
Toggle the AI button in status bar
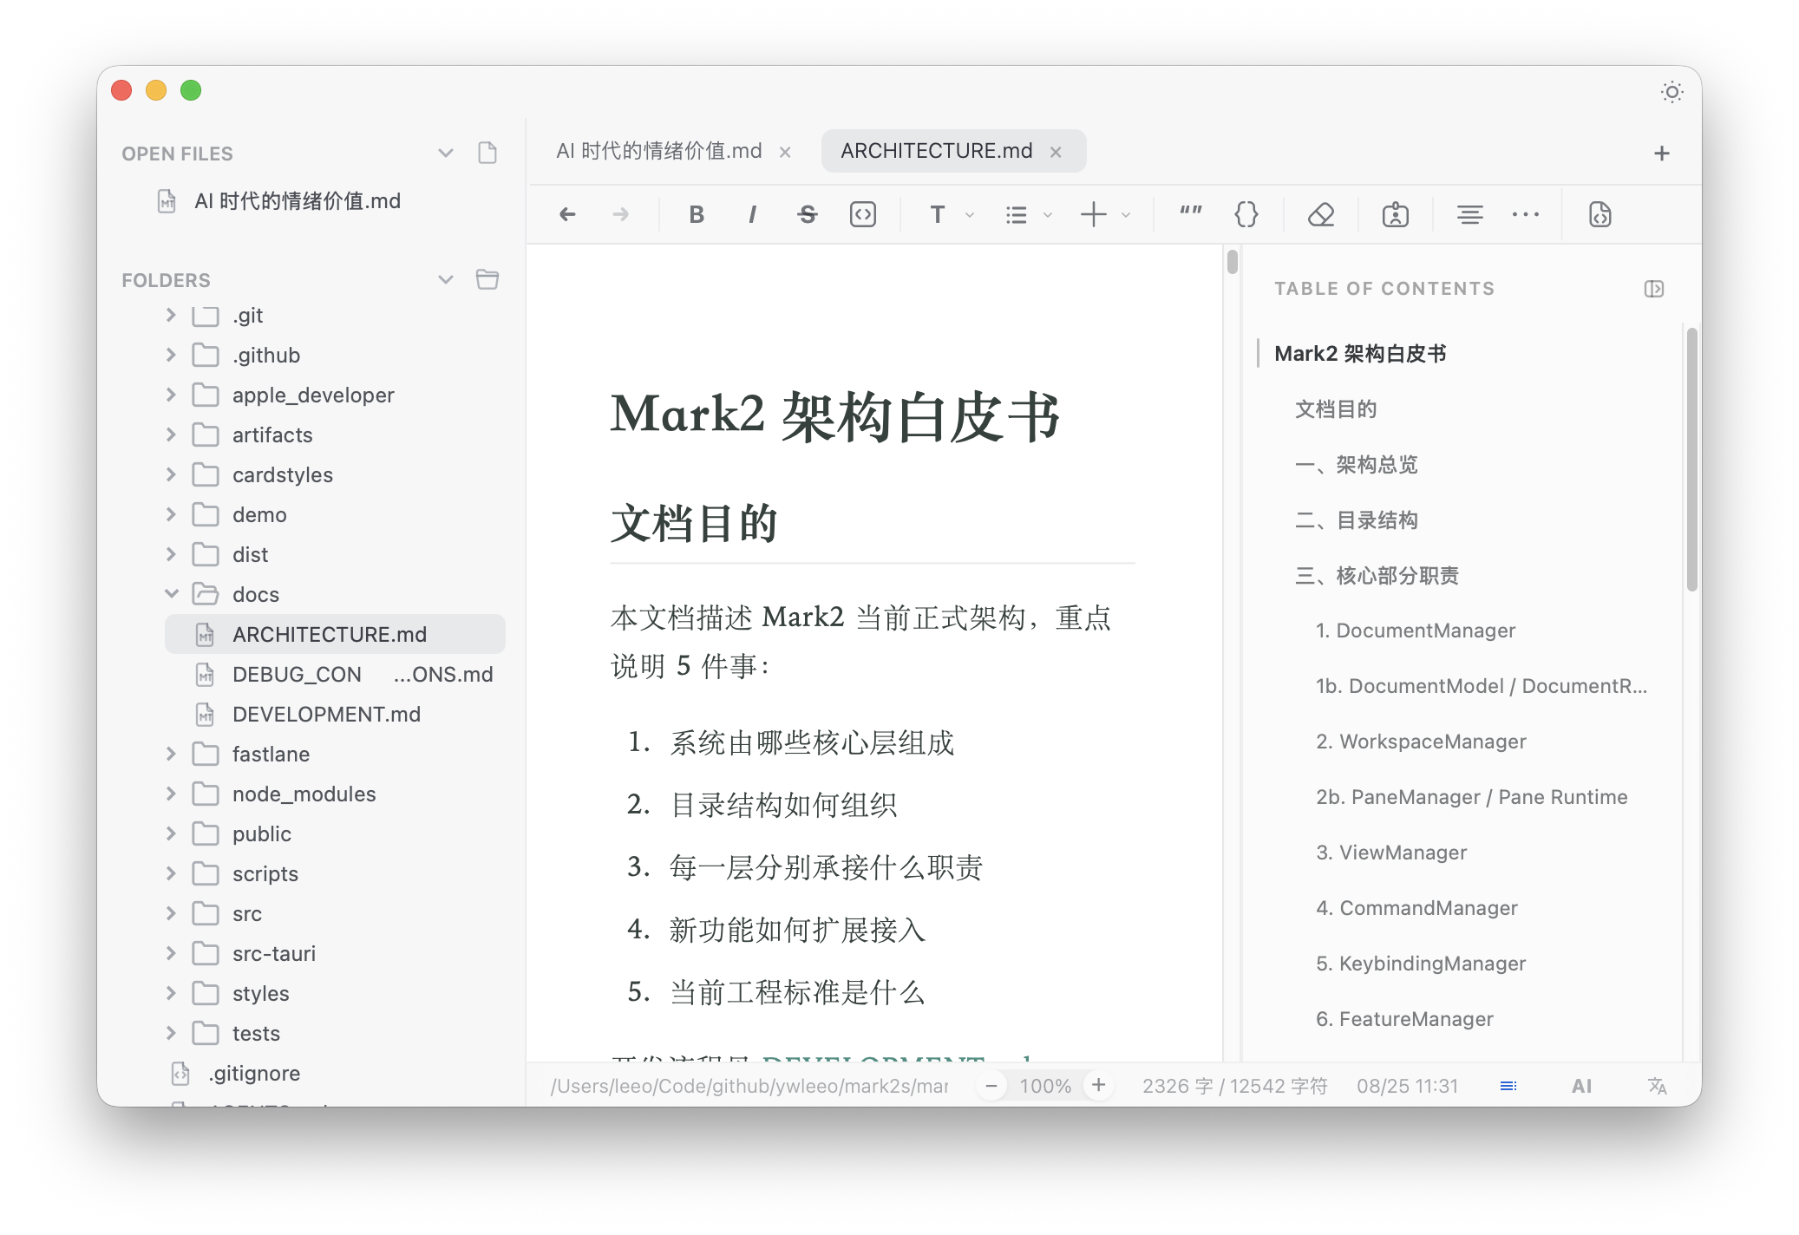click(x=1581, y=1086)
